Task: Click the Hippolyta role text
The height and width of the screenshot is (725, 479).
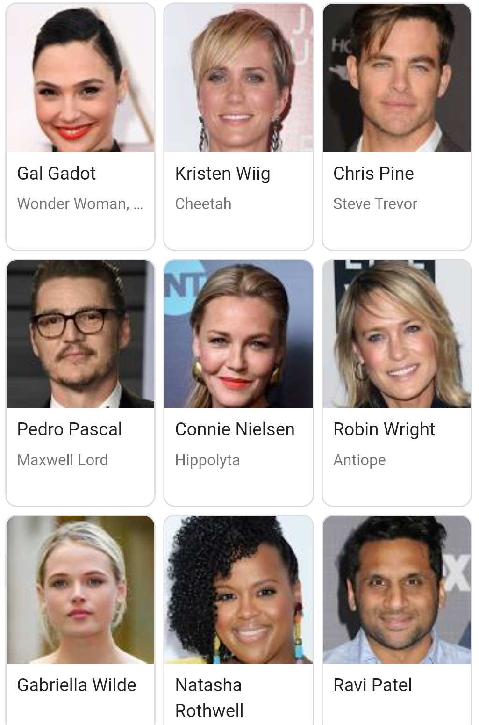Action: (207, 460)
